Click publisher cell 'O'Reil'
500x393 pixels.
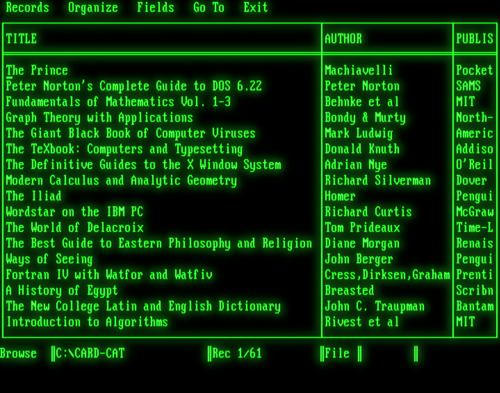(475, 165)
